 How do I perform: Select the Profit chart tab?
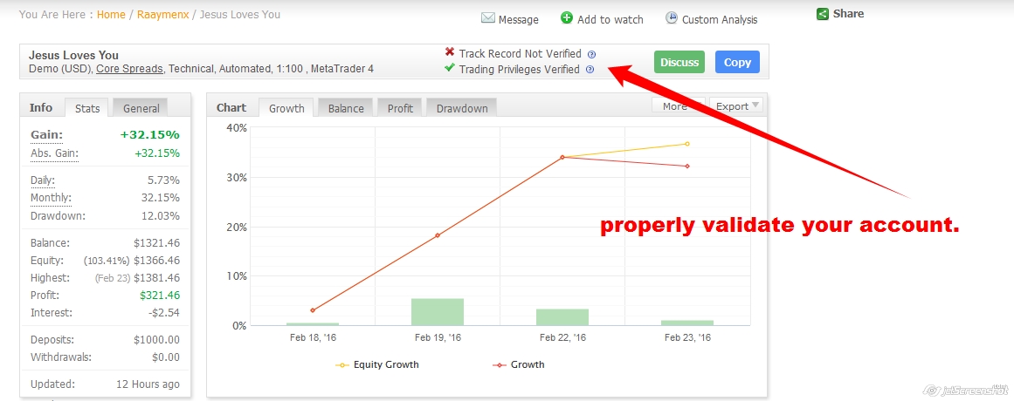[400, 108]
